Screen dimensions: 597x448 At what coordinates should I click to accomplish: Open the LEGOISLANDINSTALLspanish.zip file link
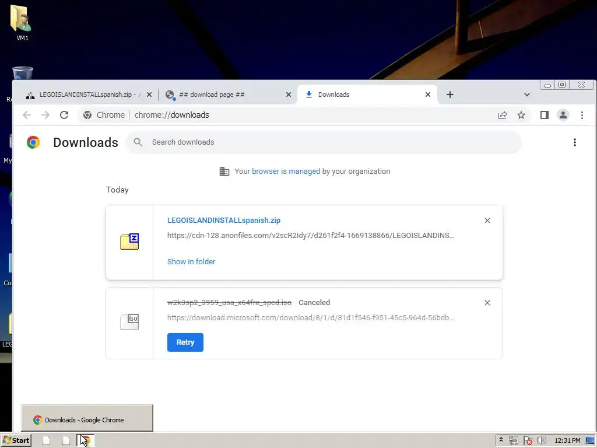click(224, 220)
